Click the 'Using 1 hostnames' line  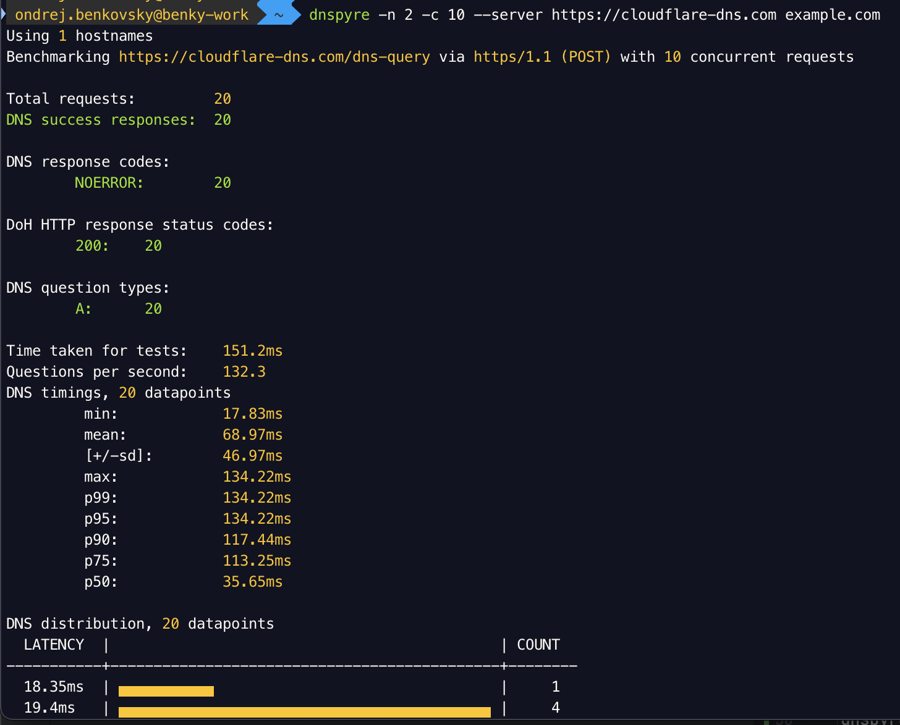tap(80, 36)
